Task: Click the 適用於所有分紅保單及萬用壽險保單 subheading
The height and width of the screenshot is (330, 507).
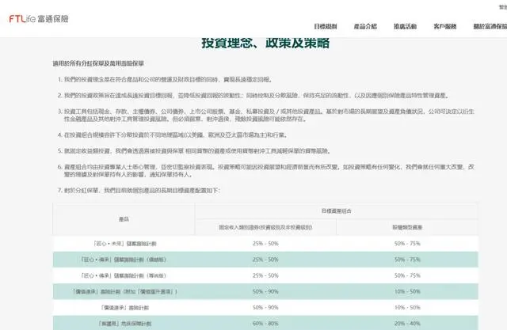Action: (x=98, y=63)
